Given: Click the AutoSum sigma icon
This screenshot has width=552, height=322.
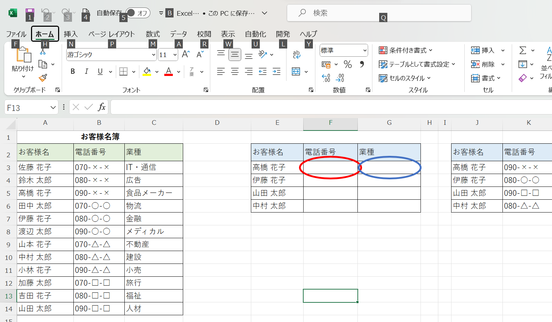Looking at the screenshot, I should pyautogui.click(x=523, y=50).
